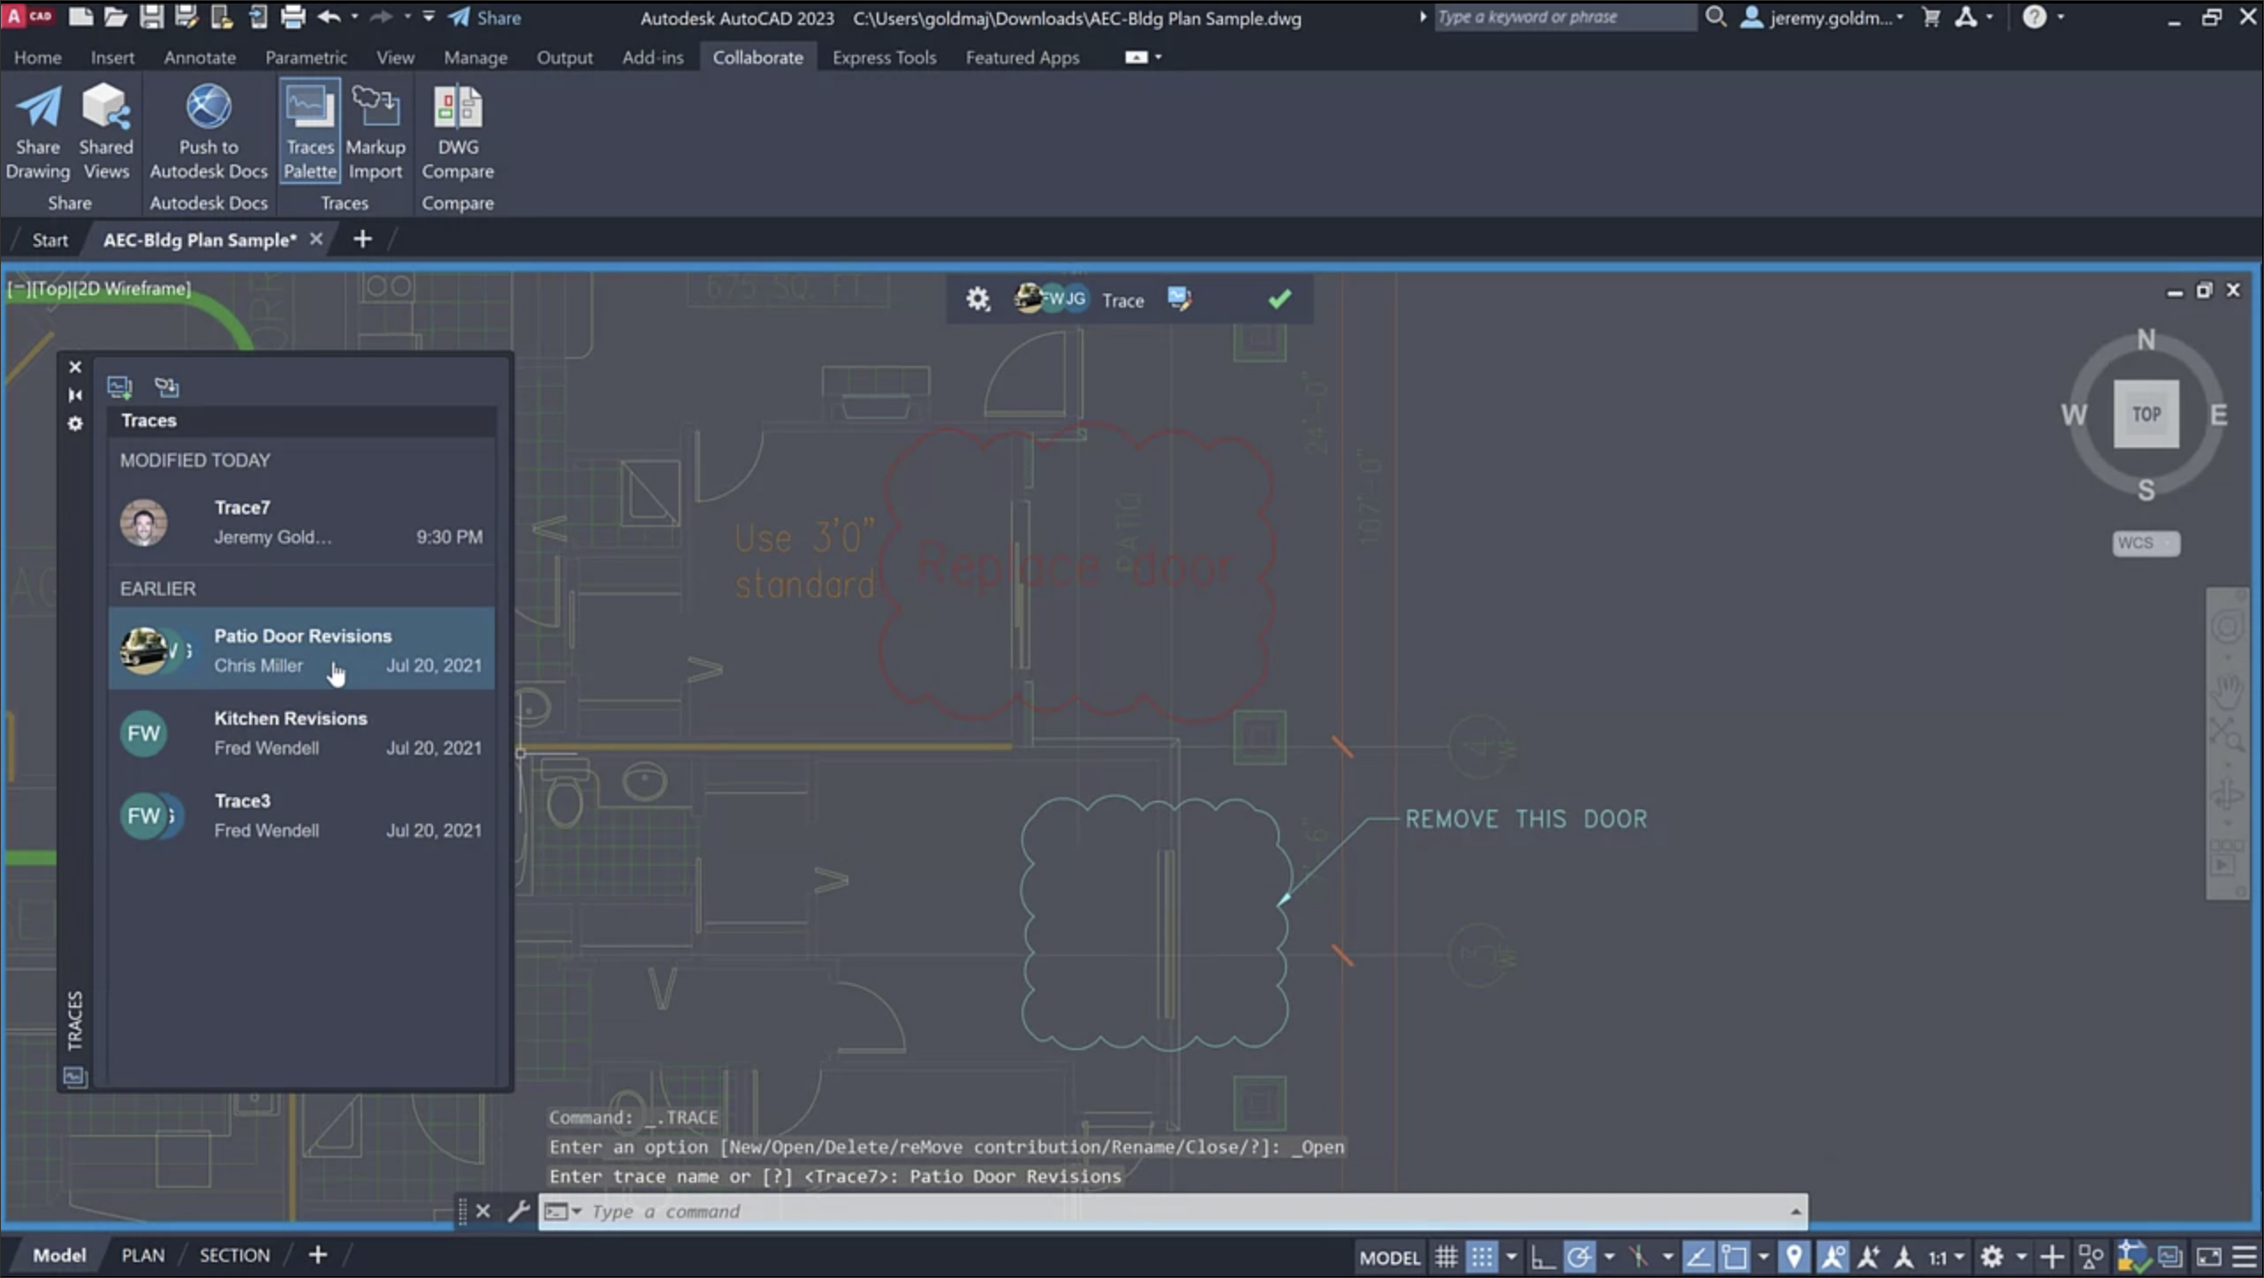This screenshot has width=2264, height=1278.
Task: Toggle polar tracking in status bar
Action: coord(1579,1257)
